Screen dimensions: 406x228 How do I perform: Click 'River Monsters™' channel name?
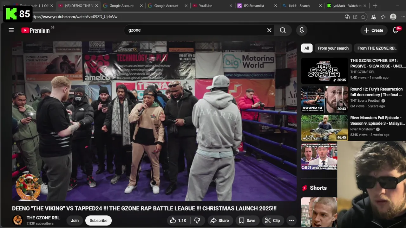363,129
